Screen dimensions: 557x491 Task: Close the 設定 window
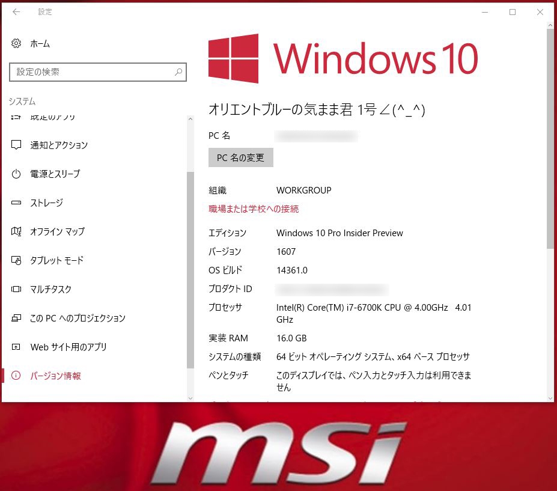540,12
